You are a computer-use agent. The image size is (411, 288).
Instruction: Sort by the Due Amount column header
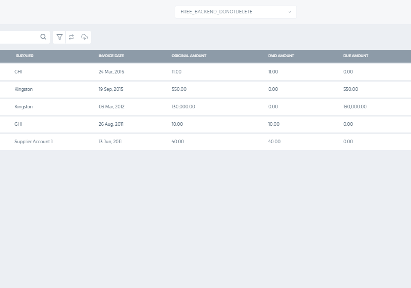click(x=356, y=56)
